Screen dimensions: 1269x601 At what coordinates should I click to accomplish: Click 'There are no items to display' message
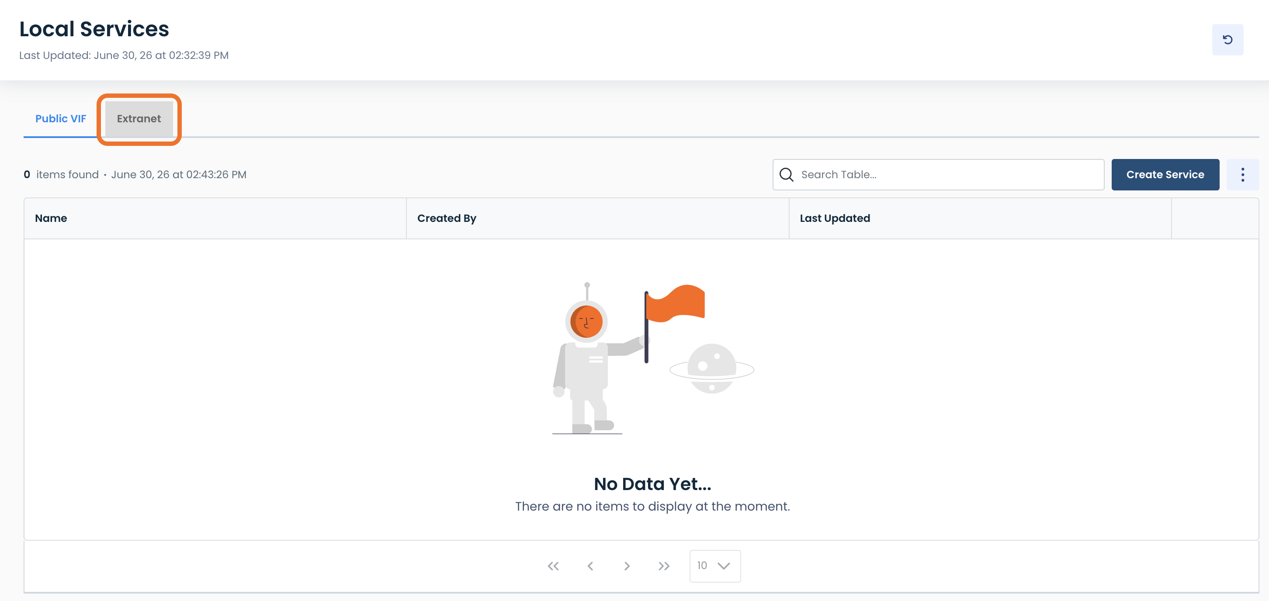(x=652, y=507)
